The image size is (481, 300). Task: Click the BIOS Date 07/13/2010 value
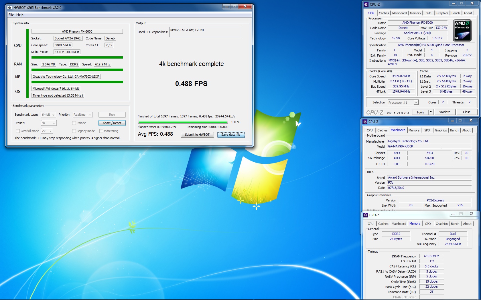point(429,188)
